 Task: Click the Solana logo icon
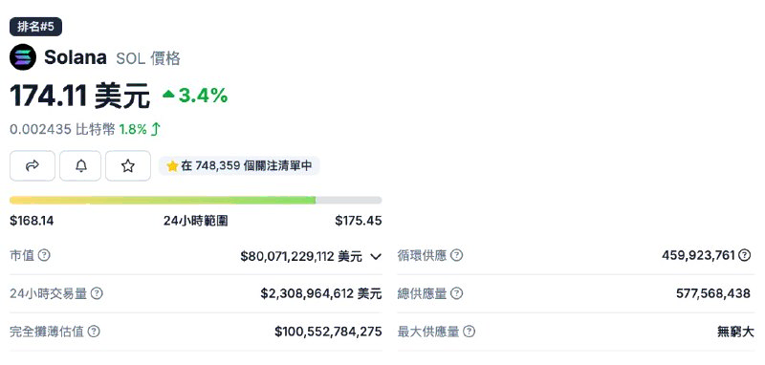point(23,57)
